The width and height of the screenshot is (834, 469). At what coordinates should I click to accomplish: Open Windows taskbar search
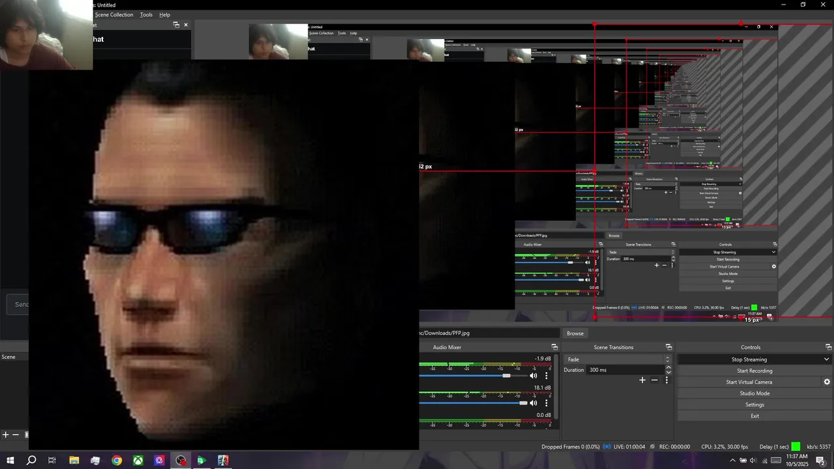31,461
